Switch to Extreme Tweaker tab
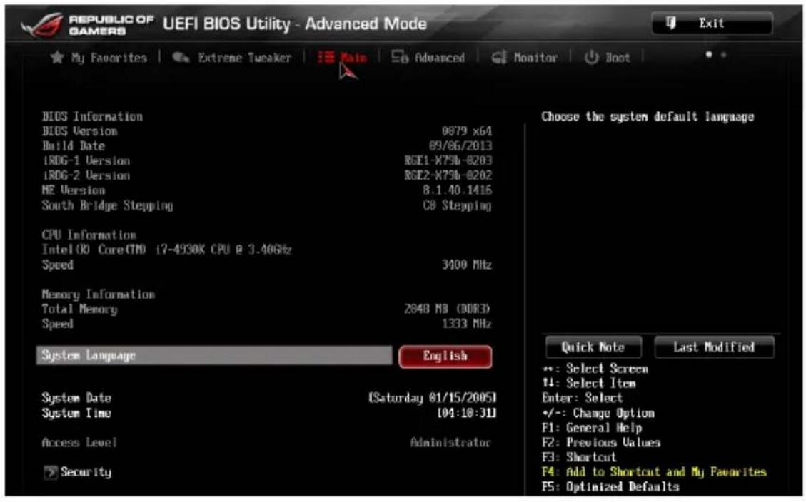This screenshot has height=502, width=806. [x=232, y=58]
